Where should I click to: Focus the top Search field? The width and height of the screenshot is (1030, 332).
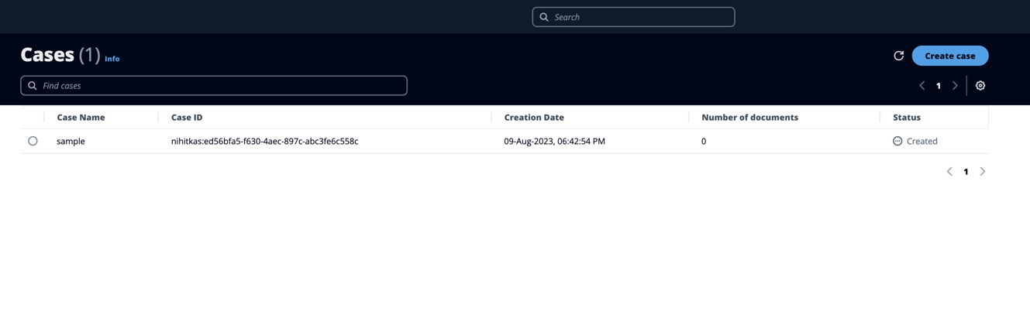click(633, 17)
